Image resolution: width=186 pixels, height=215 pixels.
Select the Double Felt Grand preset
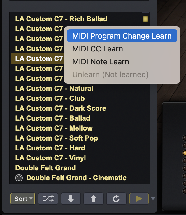tap(45, 168)
